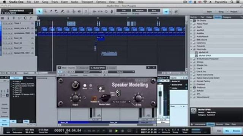Adjust the right-hand knob of the Speaker Modelling plugin

click(x=138, y=98)
